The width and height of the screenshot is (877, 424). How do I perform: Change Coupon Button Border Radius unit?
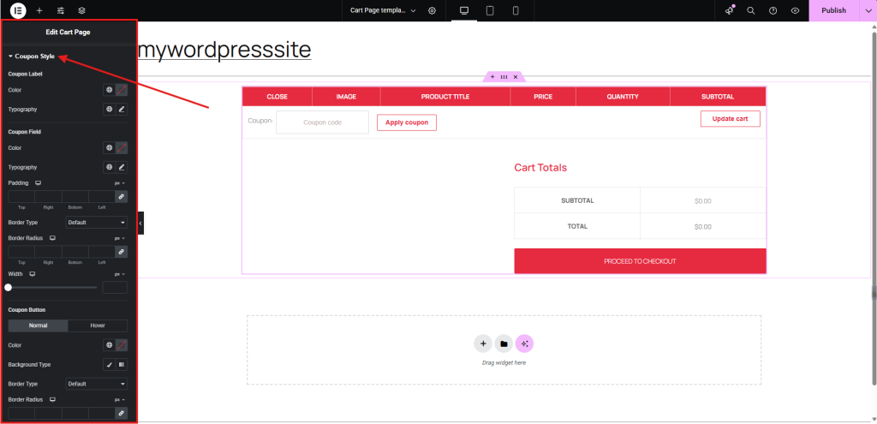pyautogui.click(x=120, y=400)
